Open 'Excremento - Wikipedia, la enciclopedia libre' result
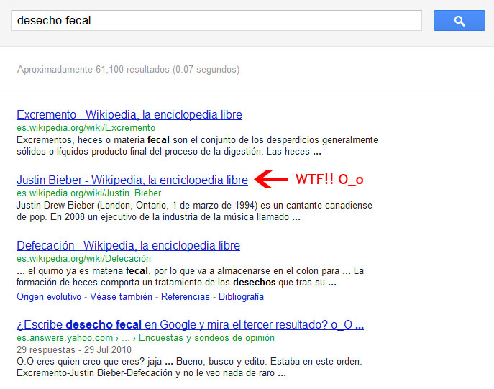494x389 pixels. 129,114
